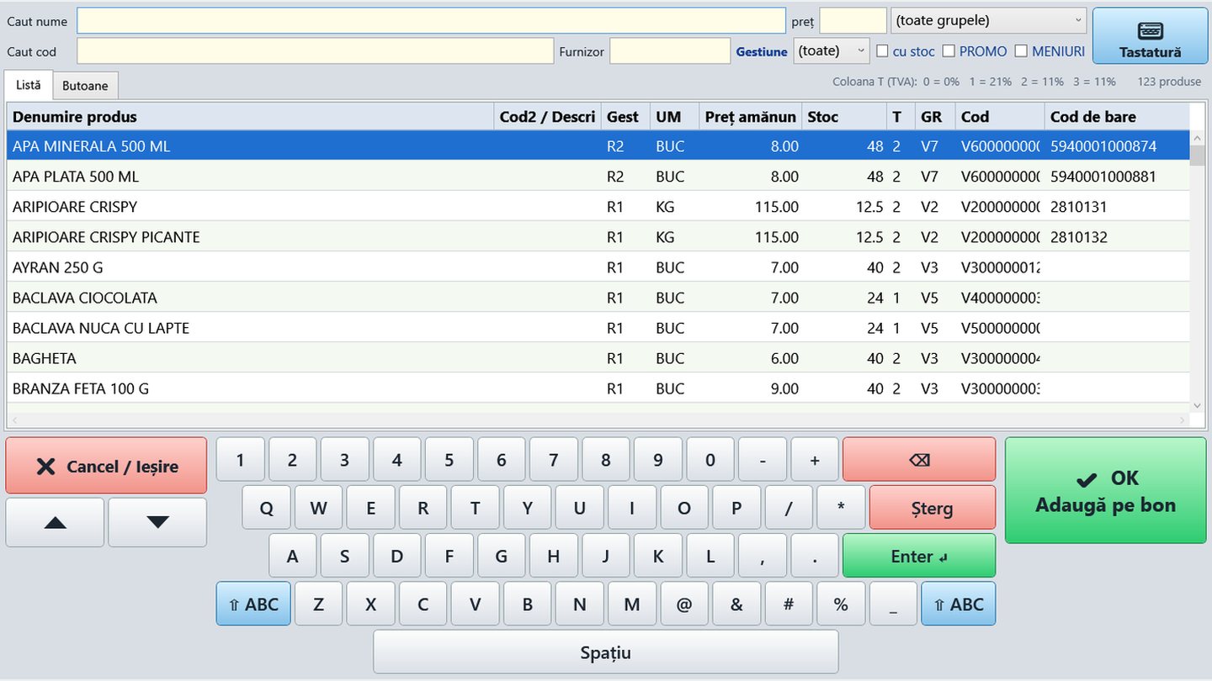This screenshot has width=1212, height=681.
Task: Switch to the Butoane tab
Action: [85, 86]
